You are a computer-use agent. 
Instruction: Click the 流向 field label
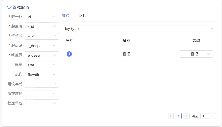point(19,74)
